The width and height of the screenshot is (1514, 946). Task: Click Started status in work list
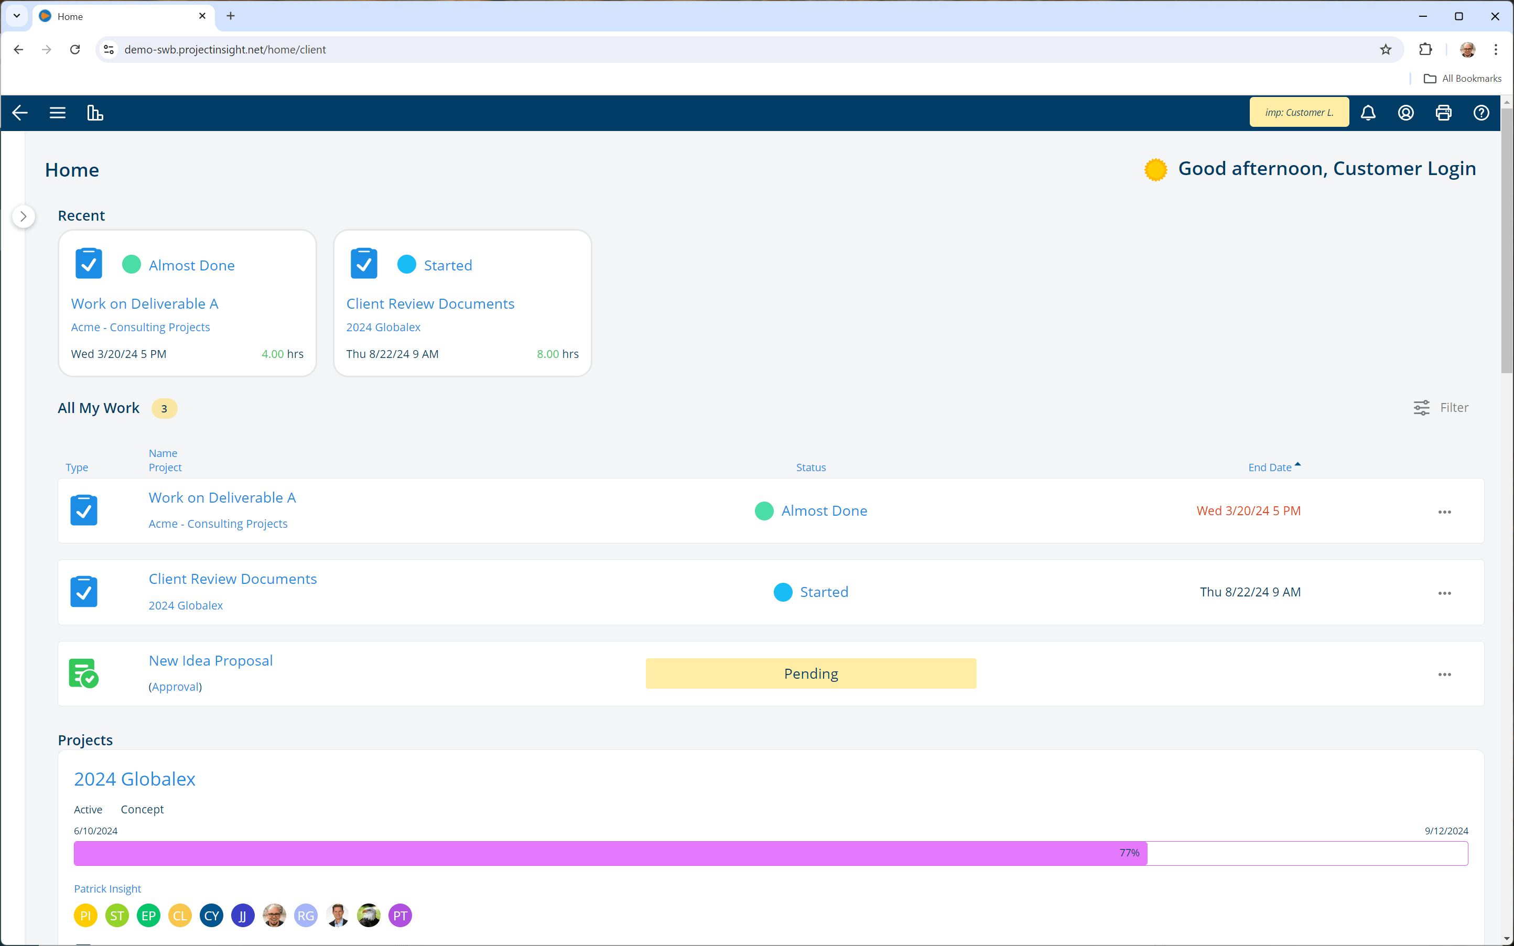pos(811,592)
